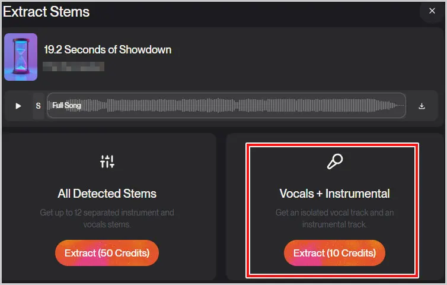Screen dimensions: 447x285
Task: Toggle the S solo button
Action: pyautogui.click(x=38, y=106)
